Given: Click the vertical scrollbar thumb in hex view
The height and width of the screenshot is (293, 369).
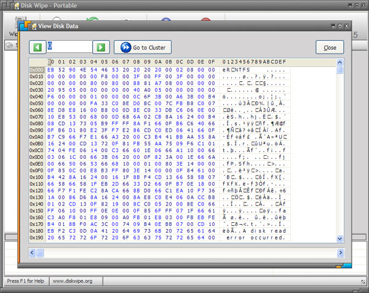Looking at the screenshot, I should pos(340,70).
